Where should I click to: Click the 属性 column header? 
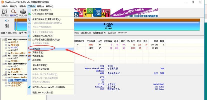tap(162, 41)
